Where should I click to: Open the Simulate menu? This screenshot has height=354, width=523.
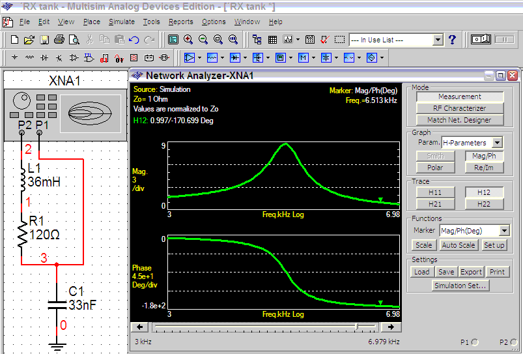(x=122, y=22)
